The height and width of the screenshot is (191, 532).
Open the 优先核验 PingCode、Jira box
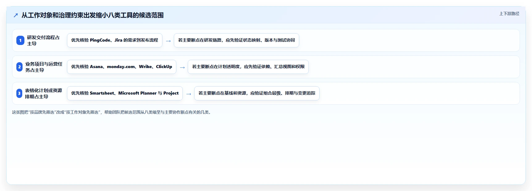click(115, 40)
